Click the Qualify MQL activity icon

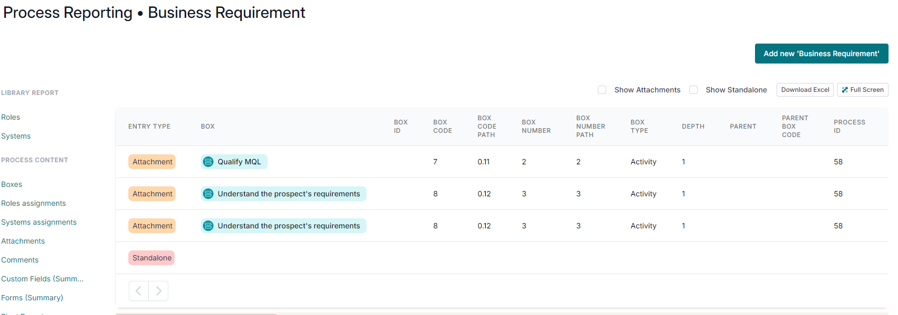pos(208,162)
